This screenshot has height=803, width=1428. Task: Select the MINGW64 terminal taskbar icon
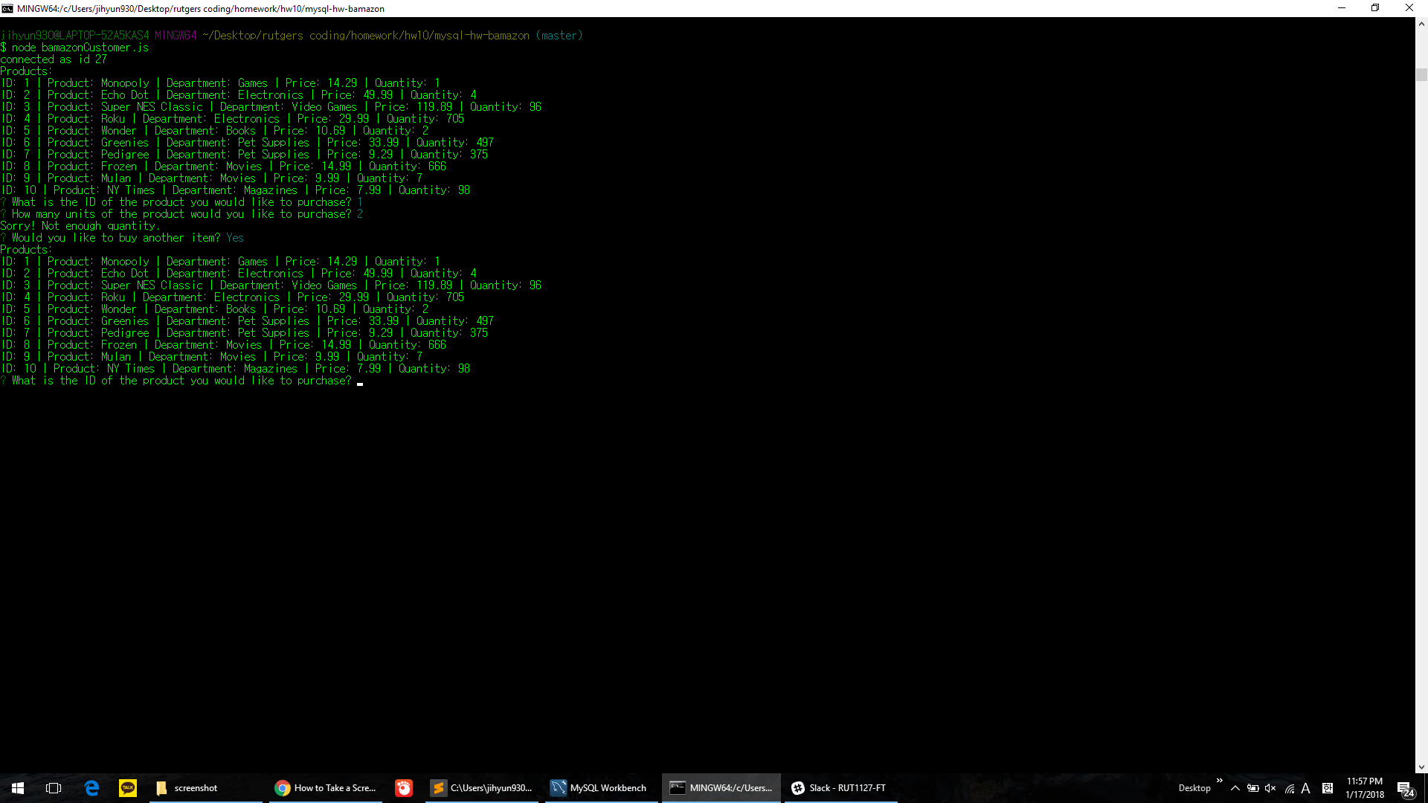(x=720, y=788)
